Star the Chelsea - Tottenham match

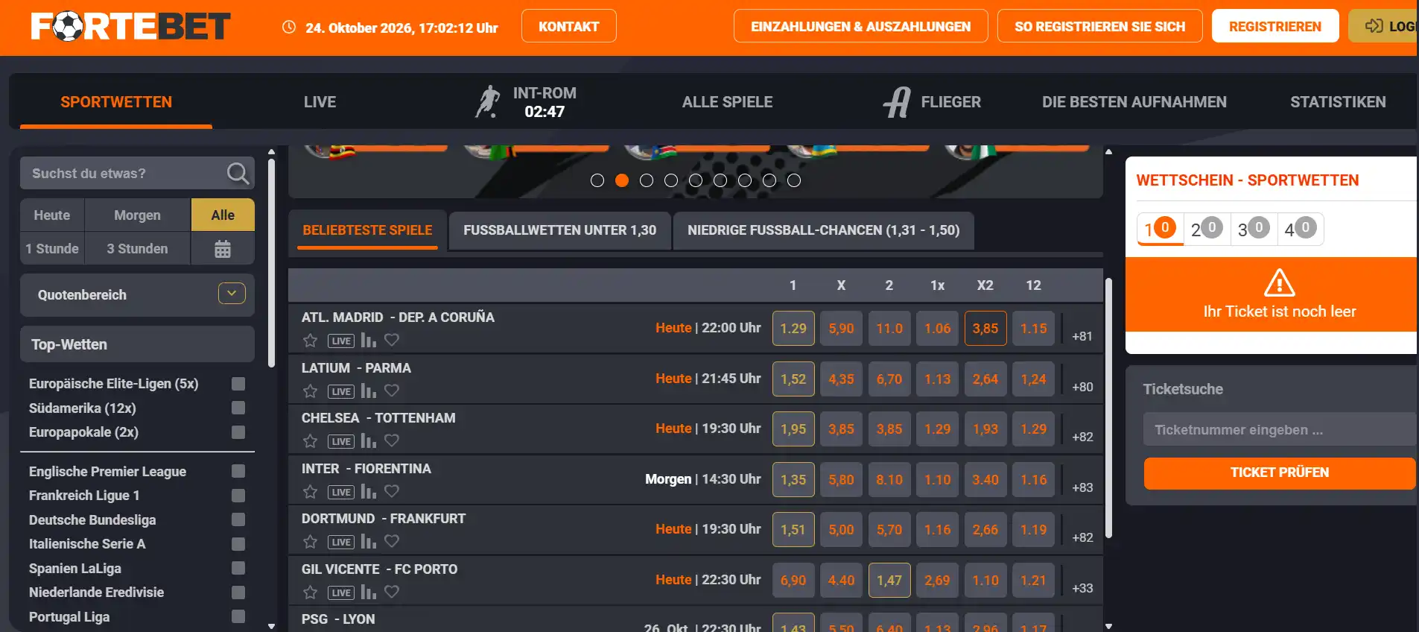(x=310, y=441)
